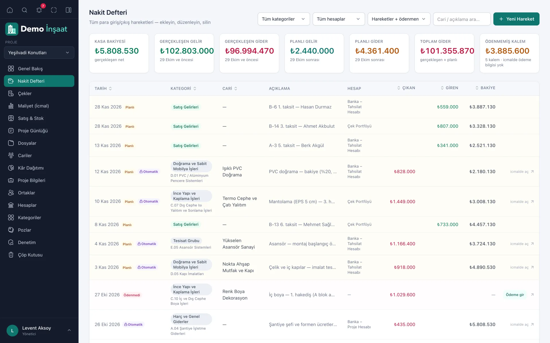Click Ödeme gir for Renk Boya row
550x343 pixels.
515,295
